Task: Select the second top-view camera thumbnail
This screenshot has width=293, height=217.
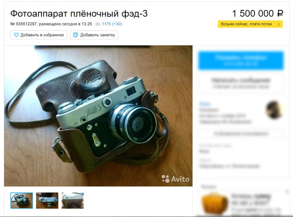Action: point(47,201)
